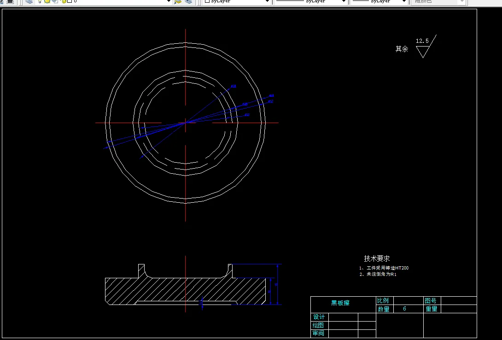Viewport: 502px width, 340px height.
Task: Click the Make Object's Layer Current icon
Action: pyautogui.click(x=178, y=1)
